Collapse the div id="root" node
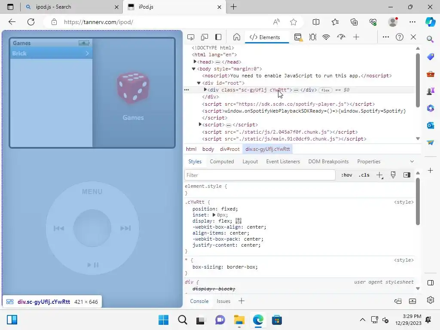440x330 pixels. pos(199,83)
